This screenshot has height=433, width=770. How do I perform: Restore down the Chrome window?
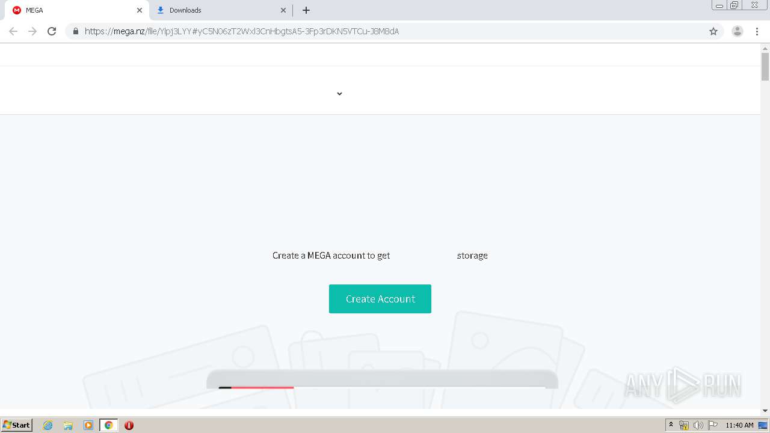(735, 5)
